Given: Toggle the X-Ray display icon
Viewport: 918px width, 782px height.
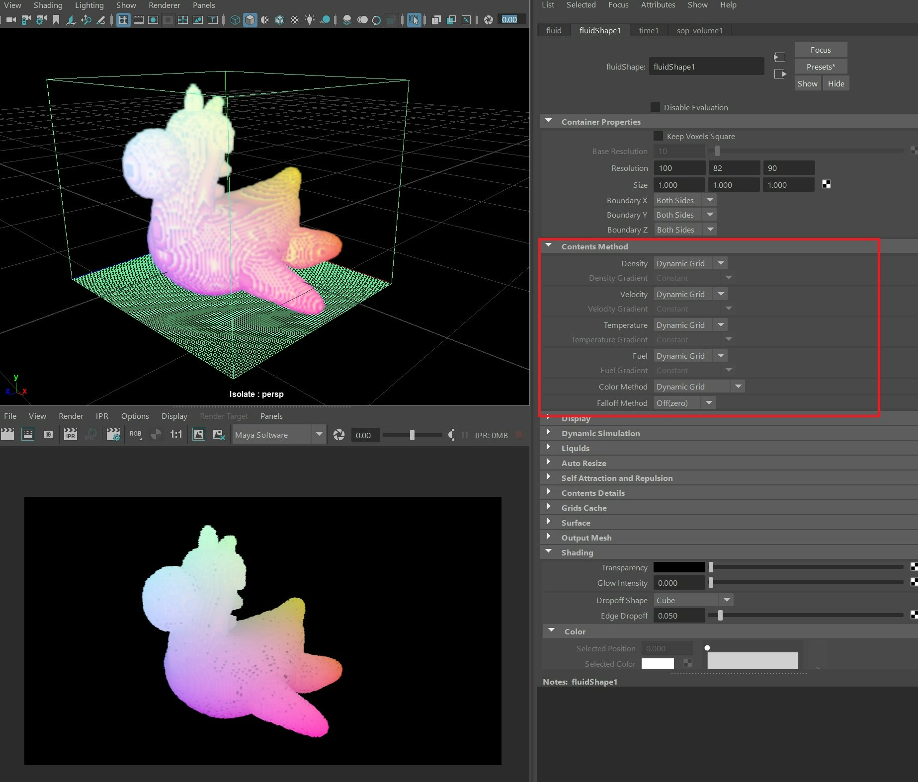Looking at the screenshot, I should pos(436,20).
